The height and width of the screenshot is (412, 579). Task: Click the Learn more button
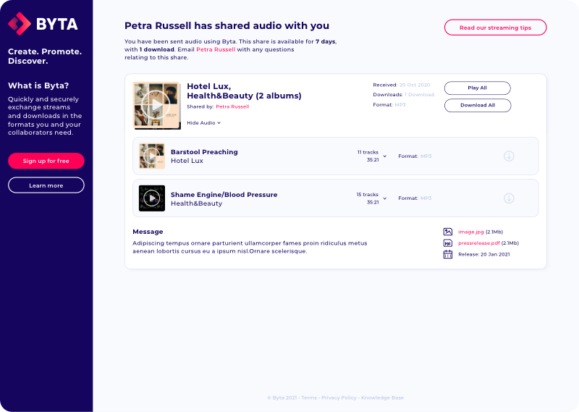46,185
